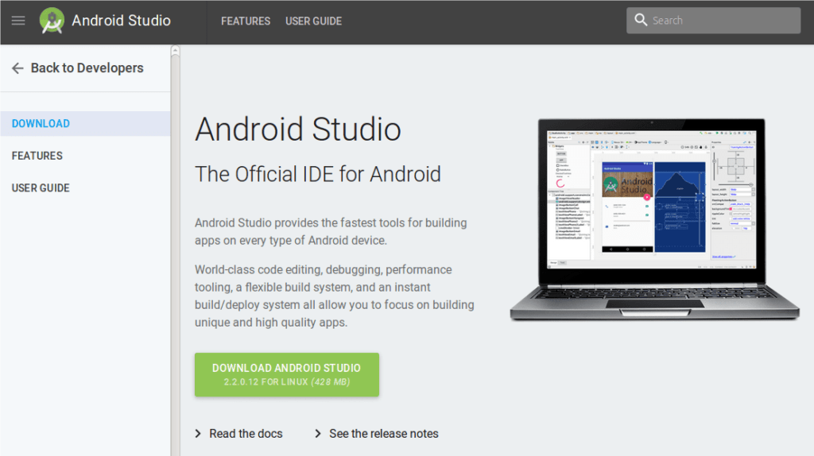Click the chevron beside Read the docs
The width and height of the screenshot is (814, 456).
coord(198,434)
